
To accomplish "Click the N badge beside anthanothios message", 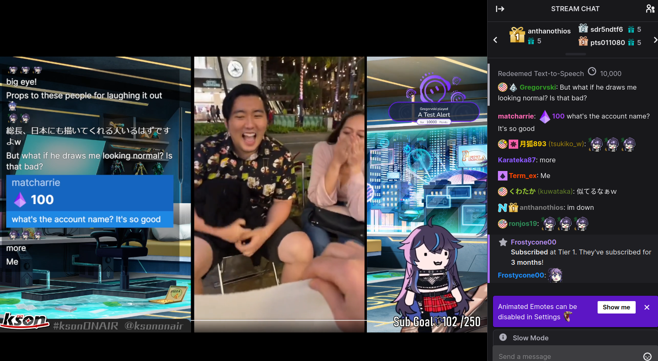I will tap(502, 208).
